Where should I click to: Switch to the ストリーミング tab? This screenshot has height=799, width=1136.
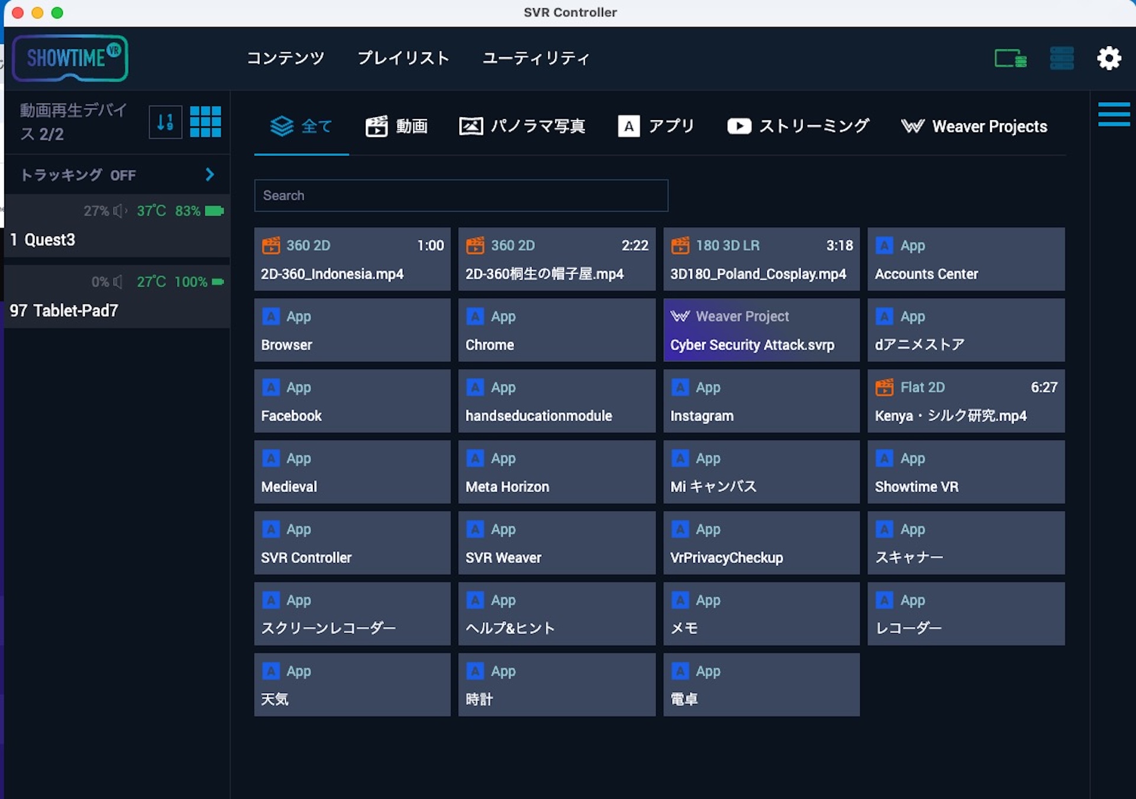pos(798,126)
